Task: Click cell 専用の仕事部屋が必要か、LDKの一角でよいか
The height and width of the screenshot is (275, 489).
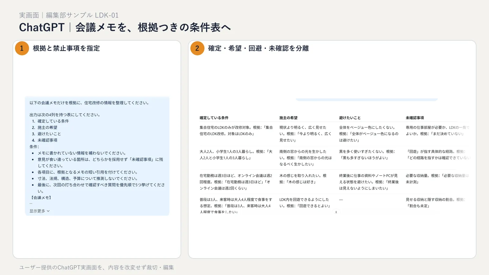Action: pos(438,131)
